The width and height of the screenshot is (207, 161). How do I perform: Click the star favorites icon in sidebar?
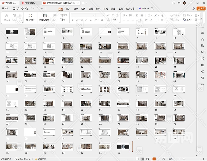tap(202, 39)
